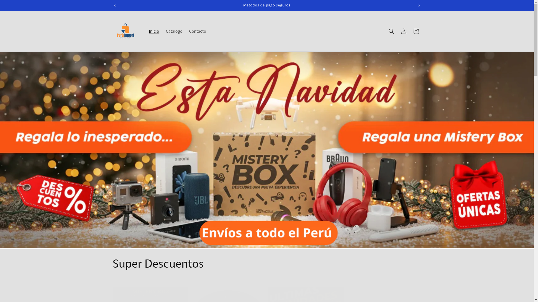Go to Inicio menu item
This screenshot has width=538, height=302.
pyautogui.click(x=154, y=31)
